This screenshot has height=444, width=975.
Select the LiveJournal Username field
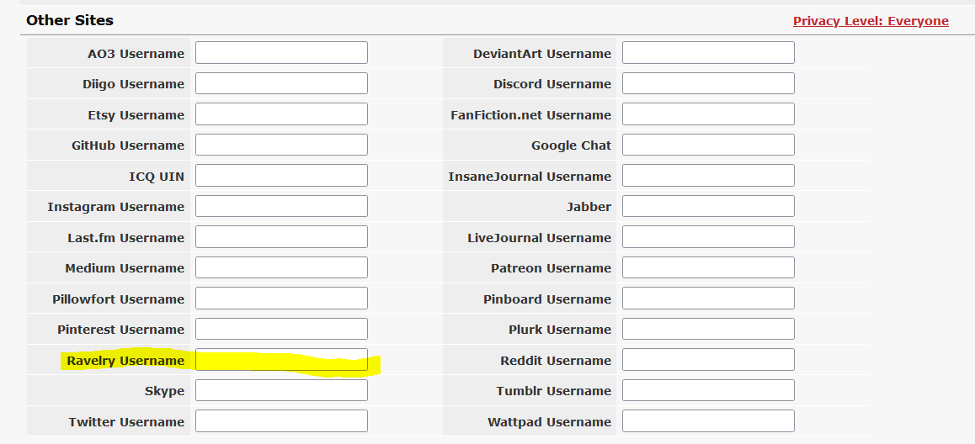coord(708,237)
